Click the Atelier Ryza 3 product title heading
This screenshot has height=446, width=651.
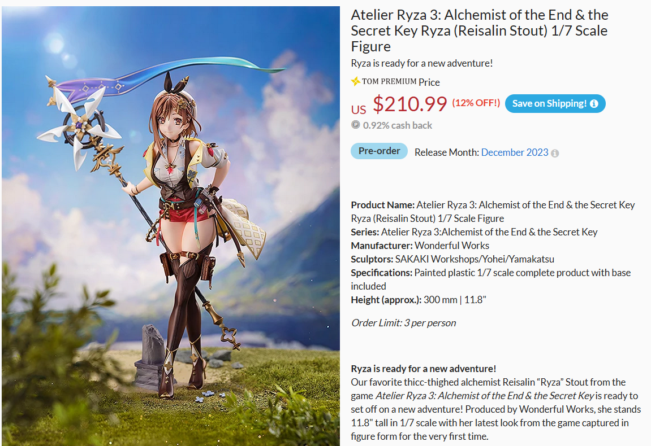coord(480,30)
